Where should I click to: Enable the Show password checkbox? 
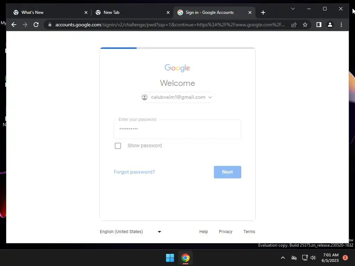118,146
